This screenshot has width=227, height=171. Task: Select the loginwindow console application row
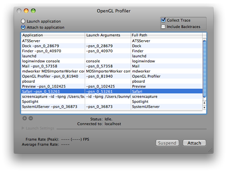(x=53, y=61)
